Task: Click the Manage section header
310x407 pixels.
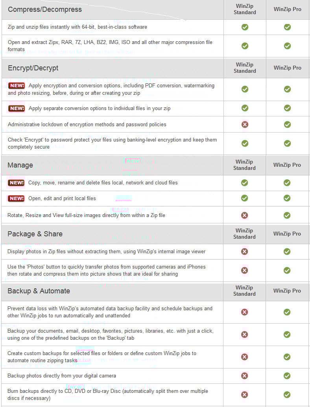Action: (20, 165)
